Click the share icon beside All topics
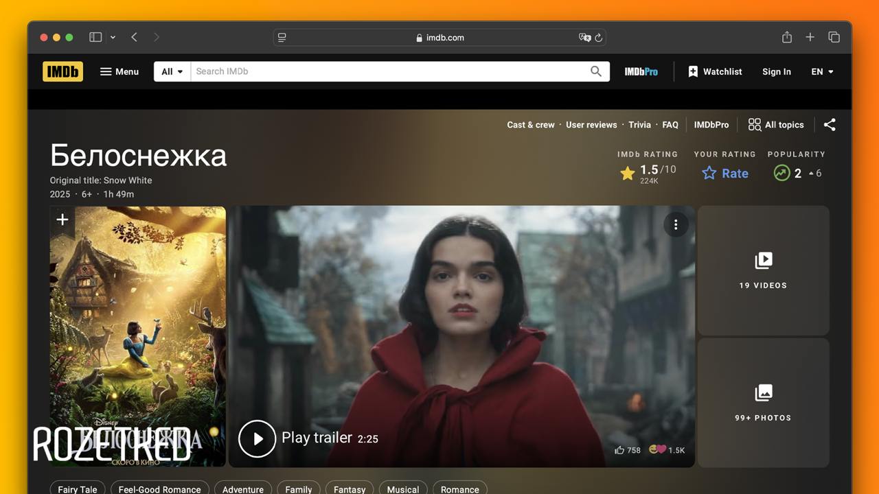This screenshot has width=879, height=494. point(830,125)
